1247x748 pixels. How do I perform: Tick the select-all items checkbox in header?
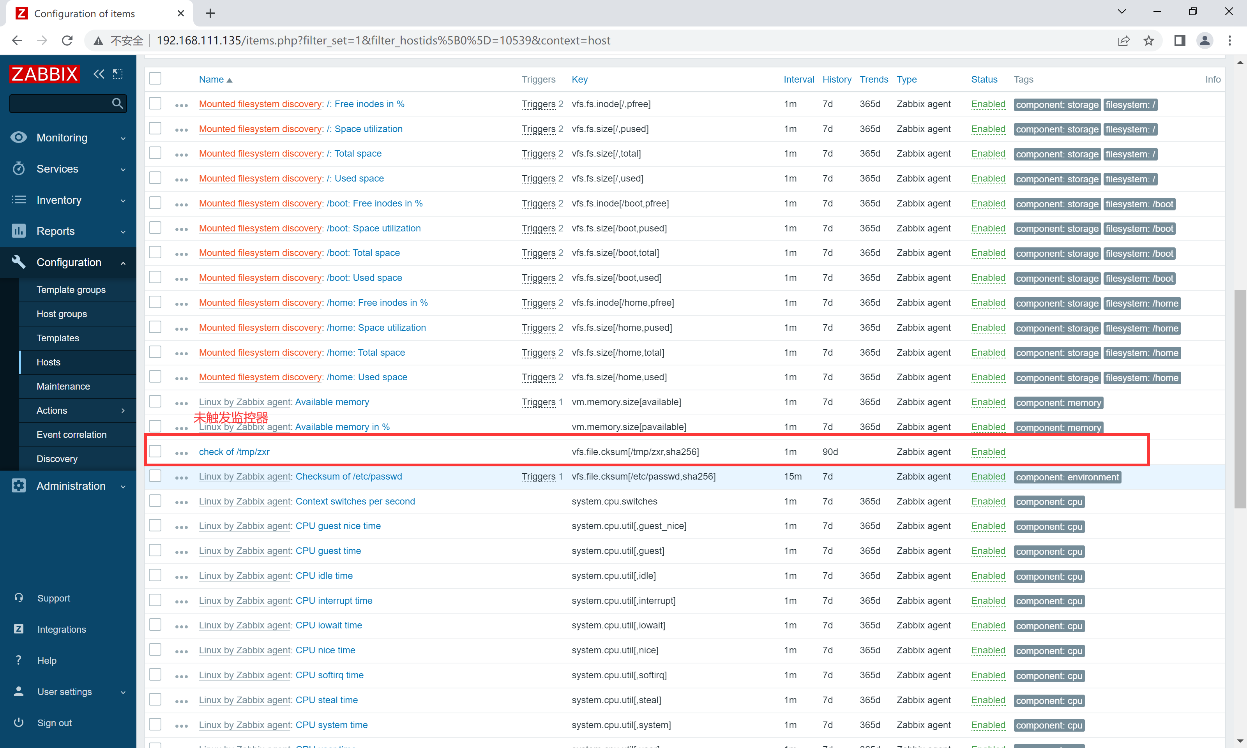(155, 79)
